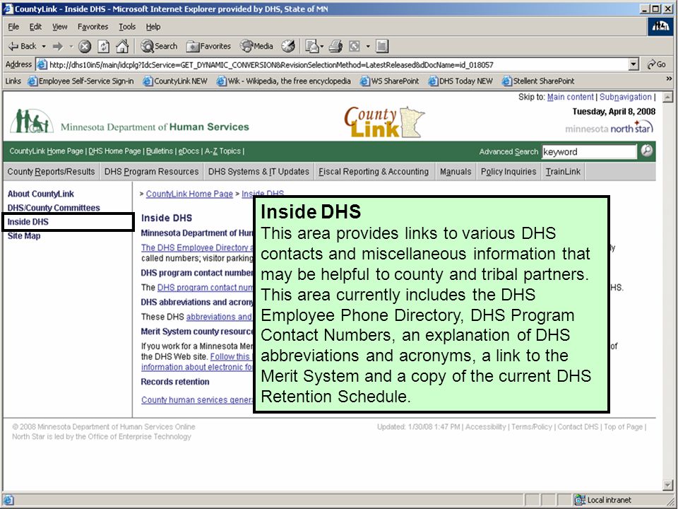
Task: Click the page icon in the address bar
Action: pyautogui.click(x=42, y=64)
